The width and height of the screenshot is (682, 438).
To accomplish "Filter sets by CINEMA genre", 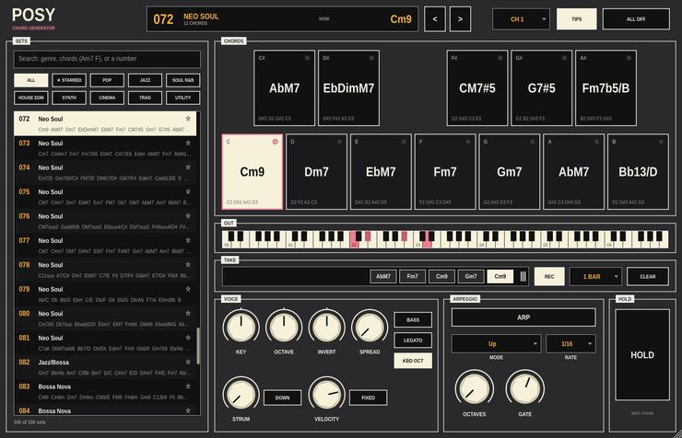I will click(107, 98).
